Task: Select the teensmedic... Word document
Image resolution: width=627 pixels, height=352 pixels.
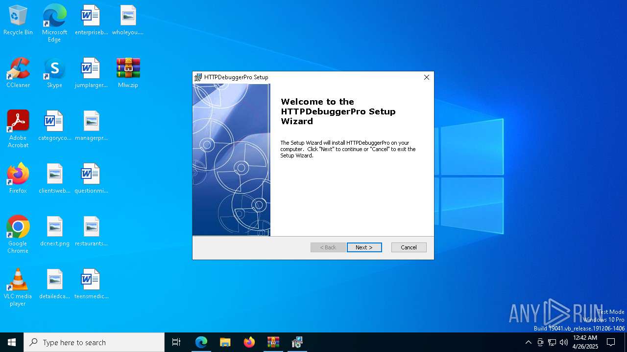Action: click(91, 285)
